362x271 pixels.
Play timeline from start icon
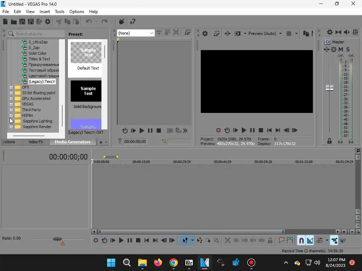(x=113, y=241)
